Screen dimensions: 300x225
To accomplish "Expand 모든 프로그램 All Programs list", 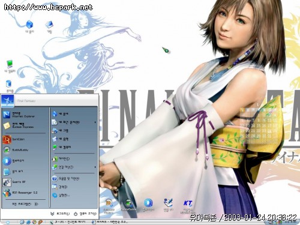I will click(x=25, y=204).
